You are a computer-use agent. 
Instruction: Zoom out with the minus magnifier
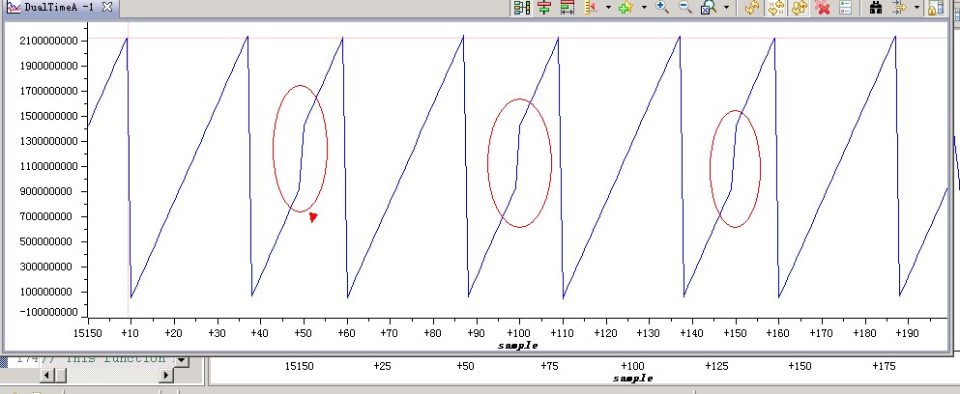pos(685,8)
